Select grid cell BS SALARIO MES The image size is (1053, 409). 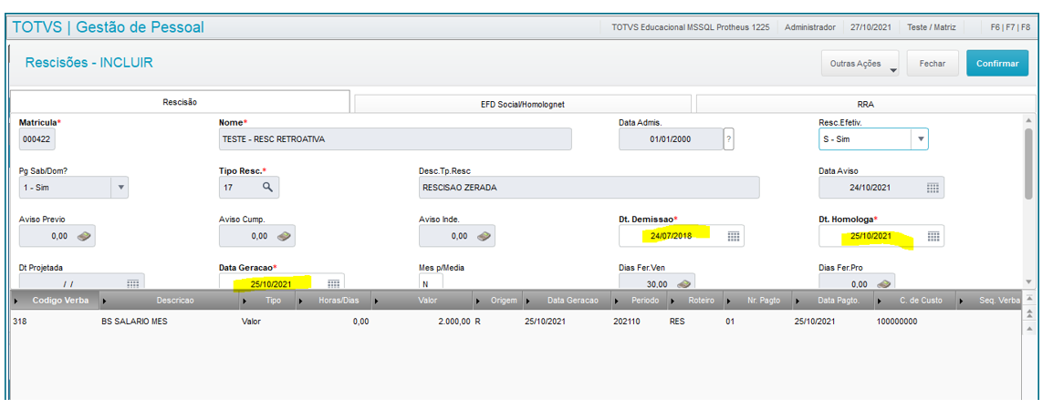[134, 322]
